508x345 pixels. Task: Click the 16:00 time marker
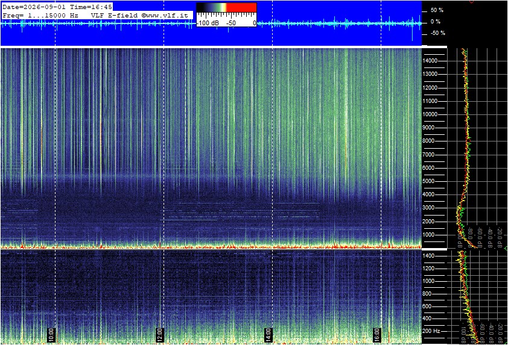[x=376, y=335]
